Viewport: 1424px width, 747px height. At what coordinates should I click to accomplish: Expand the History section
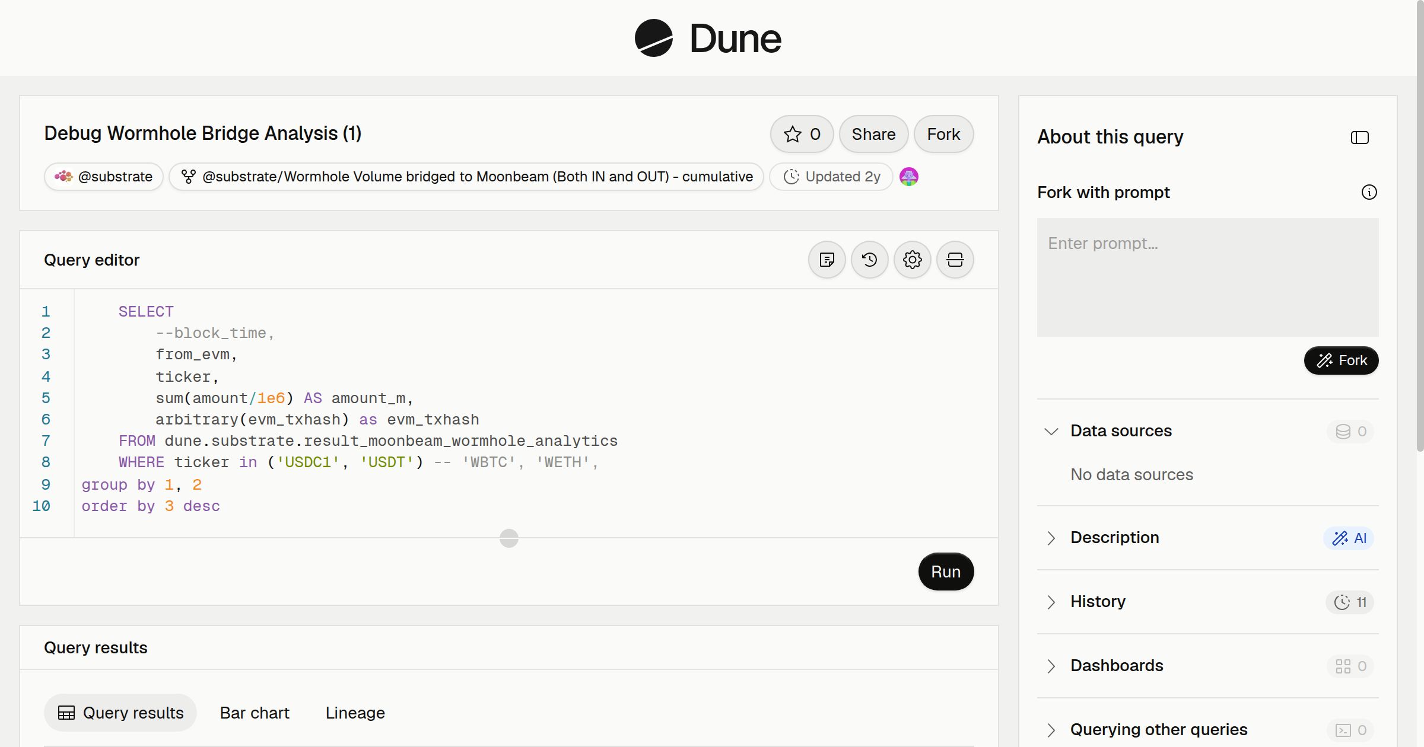pyautogui.click(x=1051, y=602)
